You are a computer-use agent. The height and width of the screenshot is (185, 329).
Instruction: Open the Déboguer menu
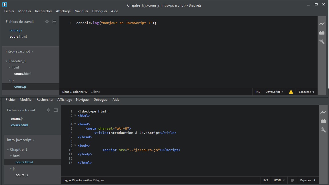click(99, 11)
